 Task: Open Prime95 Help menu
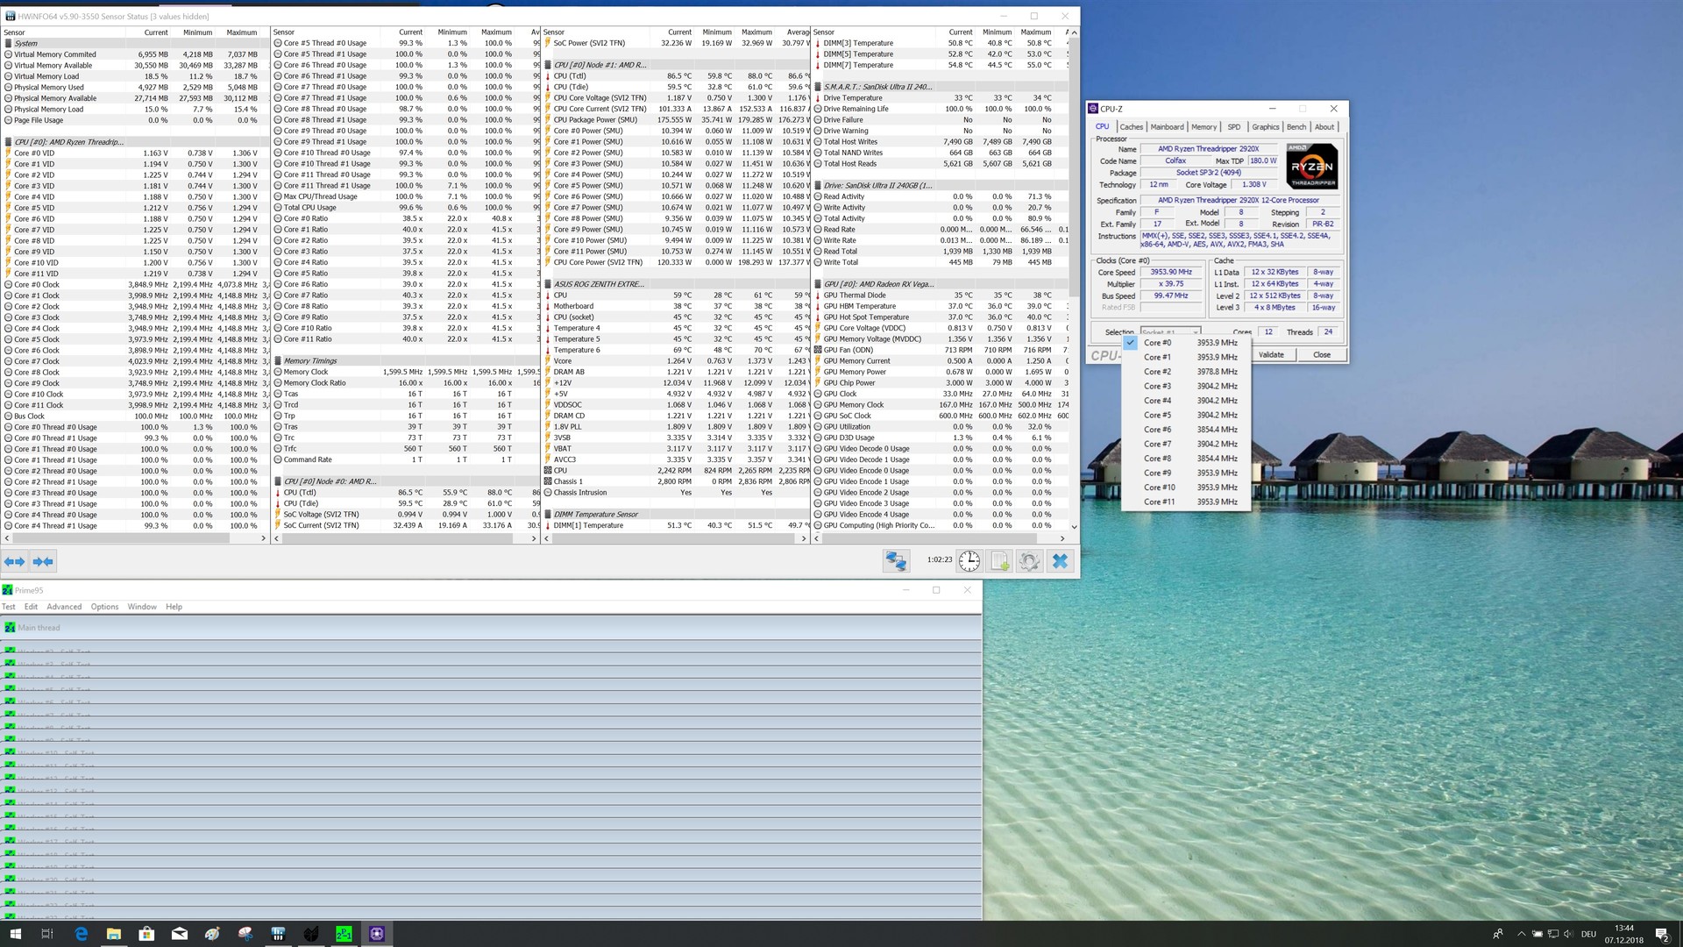click(174, 607)
